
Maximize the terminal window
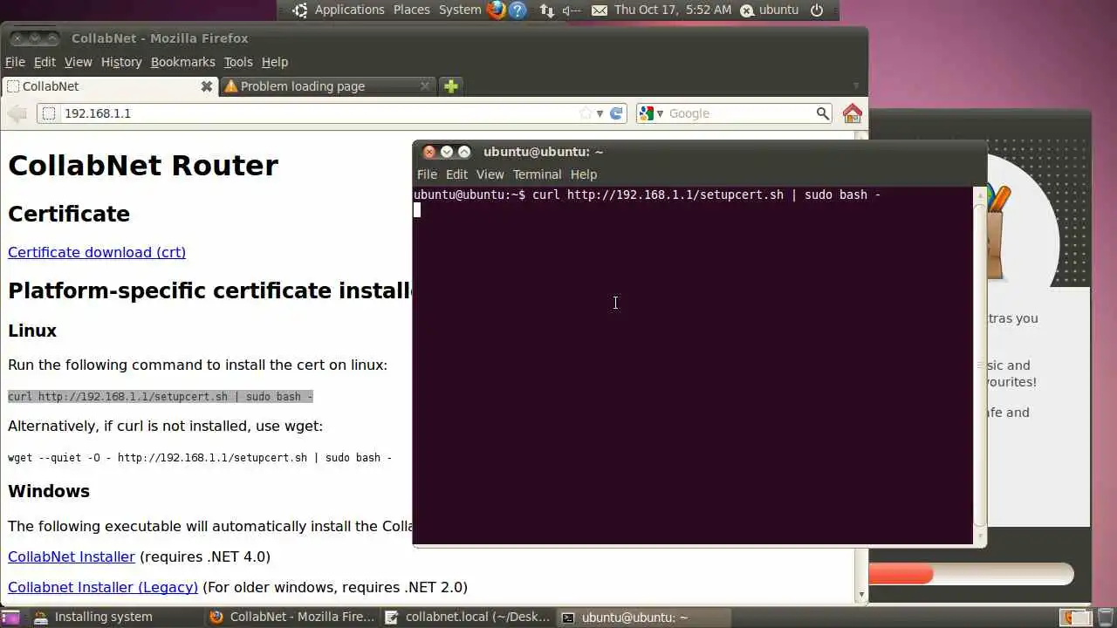pyautogui.click(x=464, y=152)
